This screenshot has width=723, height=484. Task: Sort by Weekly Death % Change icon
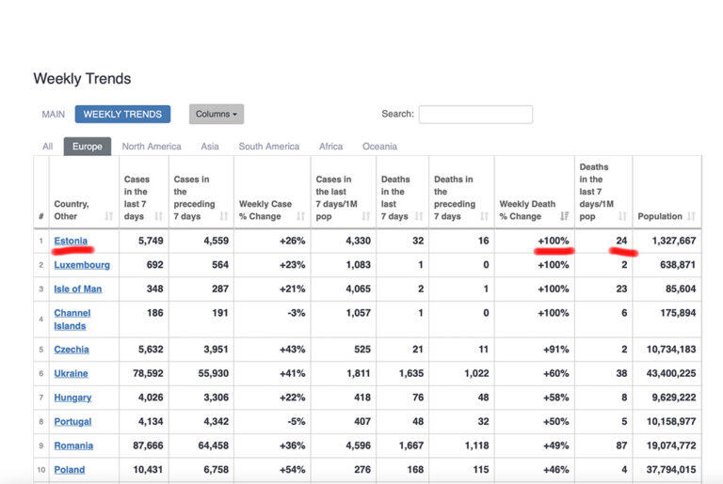564,217
